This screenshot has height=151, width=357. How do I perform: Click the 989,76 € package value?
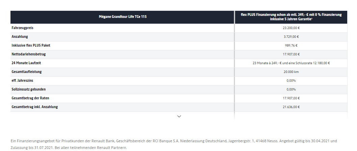[x=291, y=45]
